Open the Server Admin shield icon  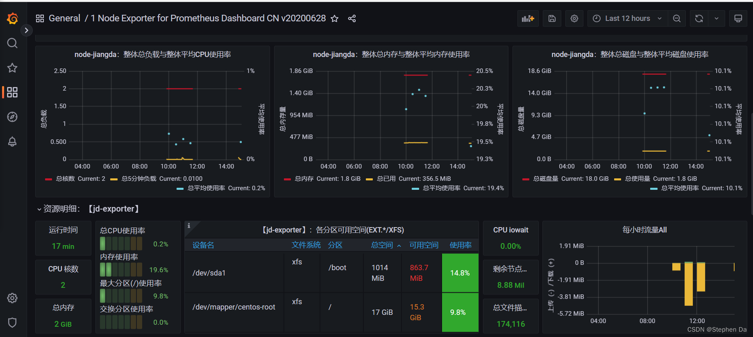[x=12, y=323]
